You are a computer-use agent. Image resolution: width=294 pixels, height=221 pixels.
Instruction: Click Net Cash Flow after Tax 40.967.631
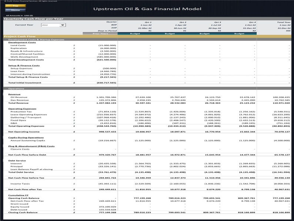tap(282, 189)
